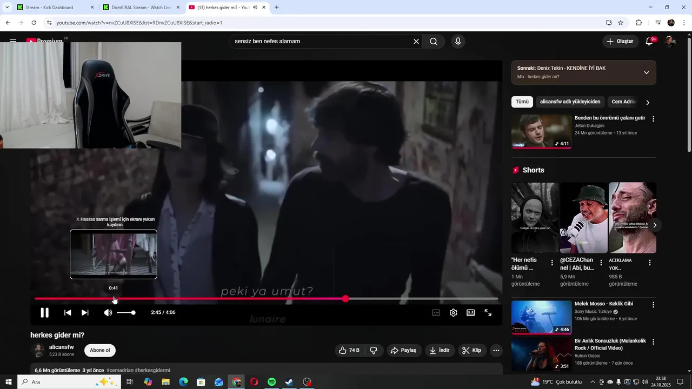Skip to the next video

pos(85,312)
